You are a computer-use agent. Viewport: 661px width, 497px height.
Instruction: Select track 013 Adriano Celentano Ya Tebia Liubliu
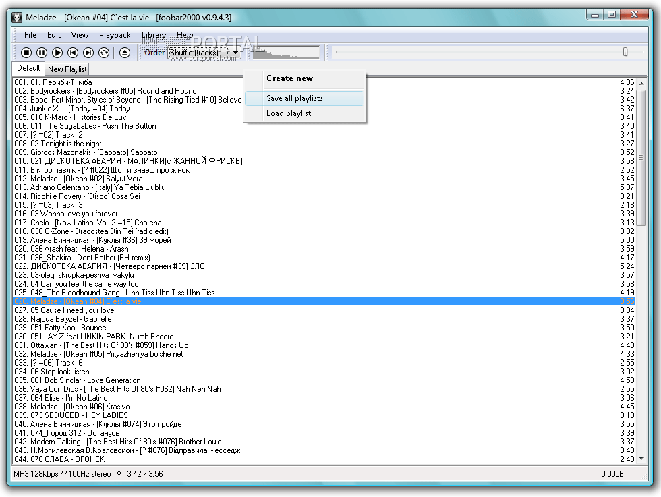click(324, 187)
